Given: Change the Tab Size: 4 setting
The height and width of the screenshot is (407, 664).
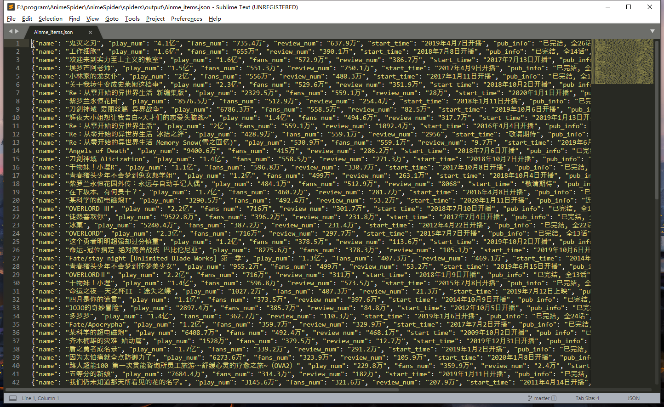Looking at the screenshot, I should 587,398.
